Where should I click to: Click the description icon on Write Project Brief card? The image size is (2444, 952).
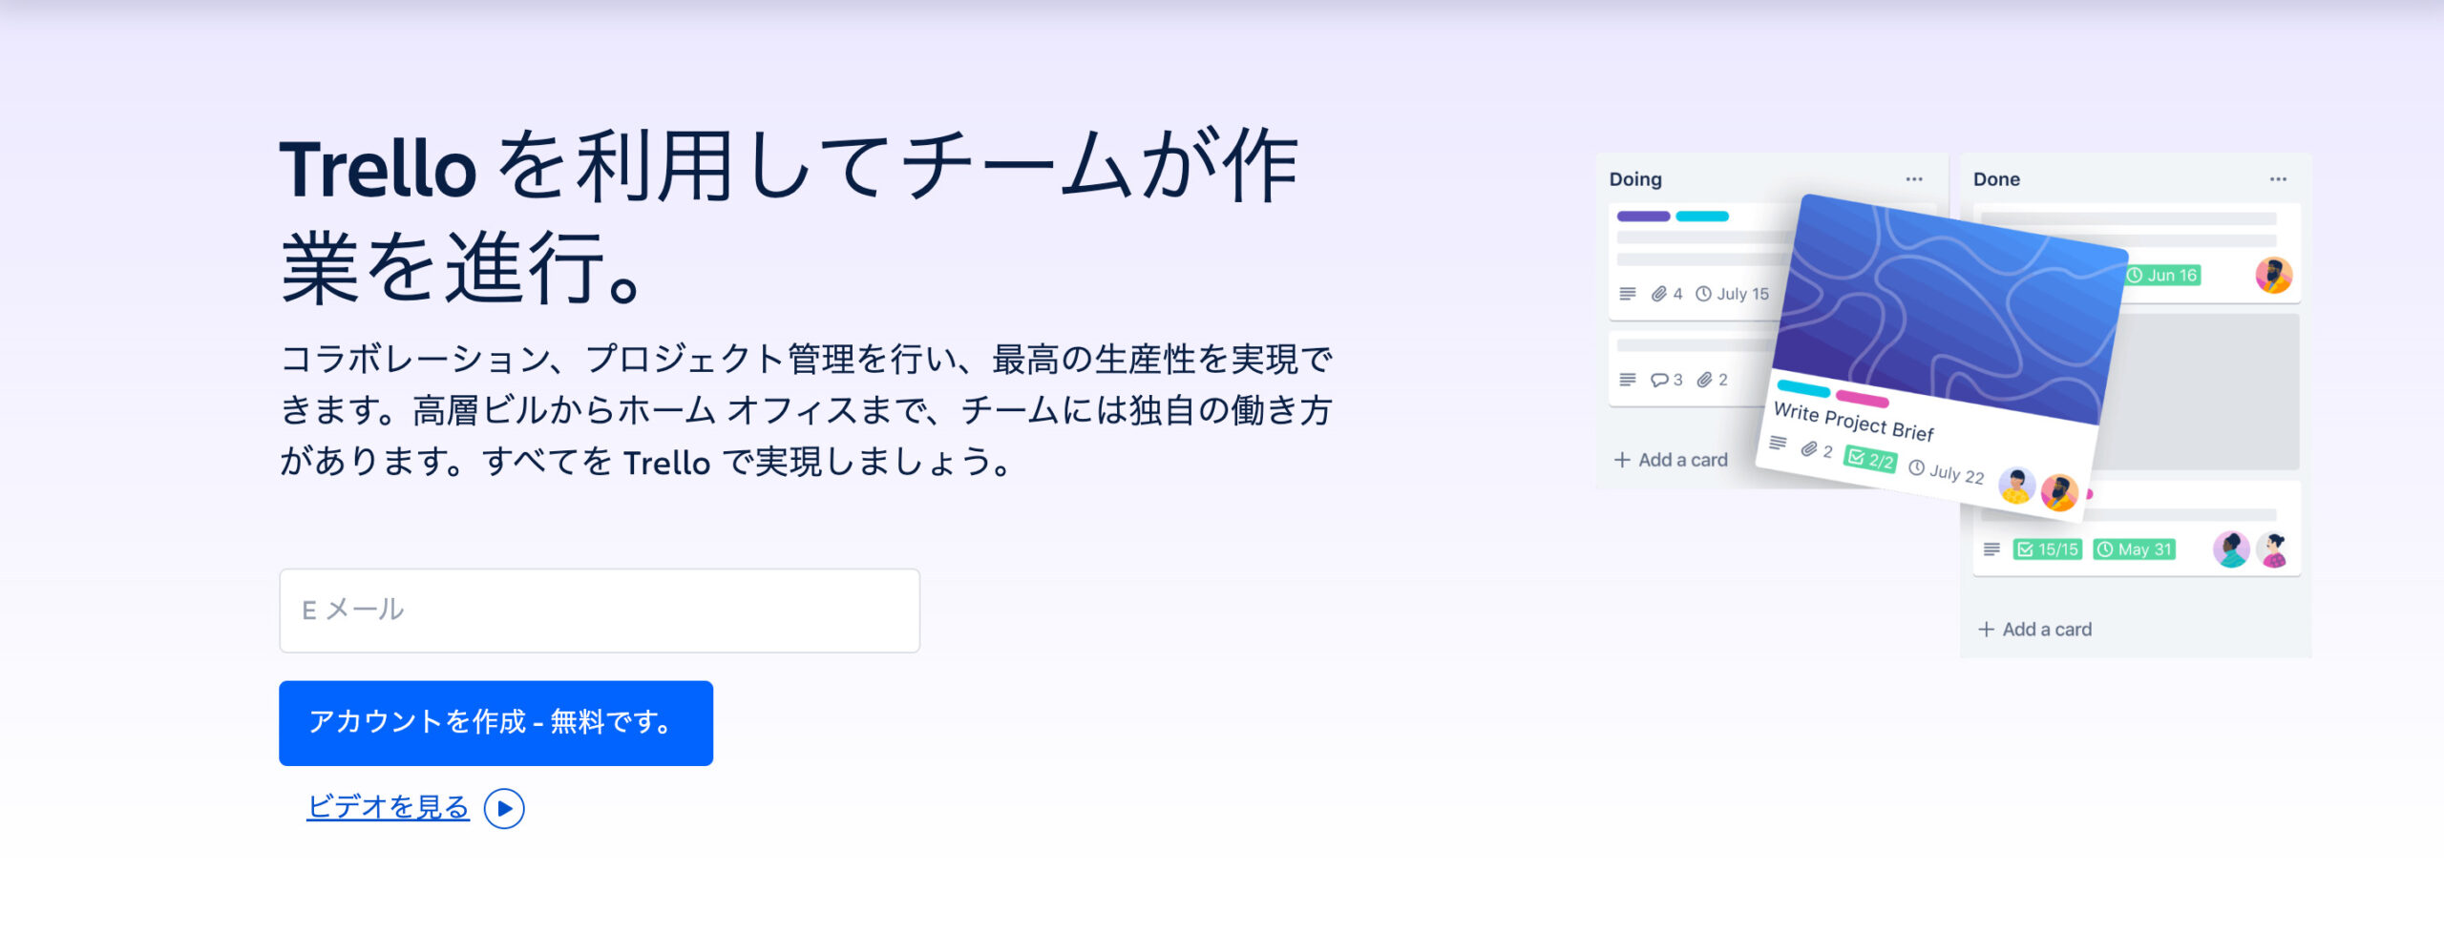coord(1778,443)
